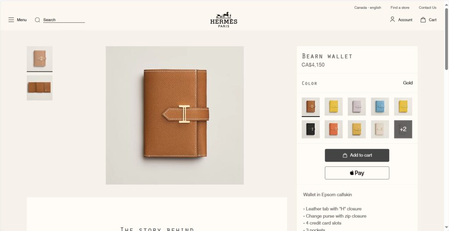Choose the light blue wallet color
Screen dimensions: 449x231
[380, 106]
